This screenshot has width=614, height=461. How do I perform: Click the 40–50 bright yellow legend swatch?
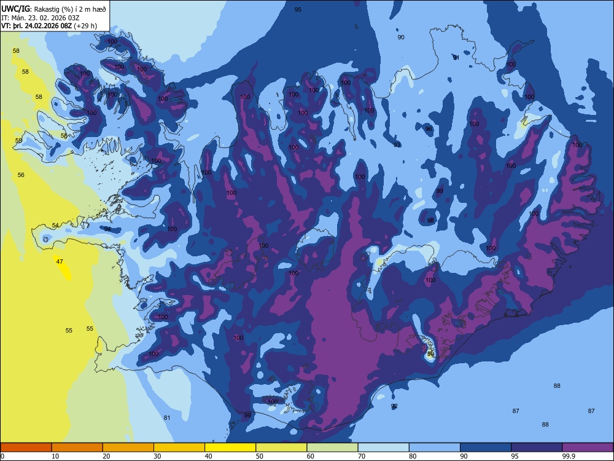click(x=230, y=447)
